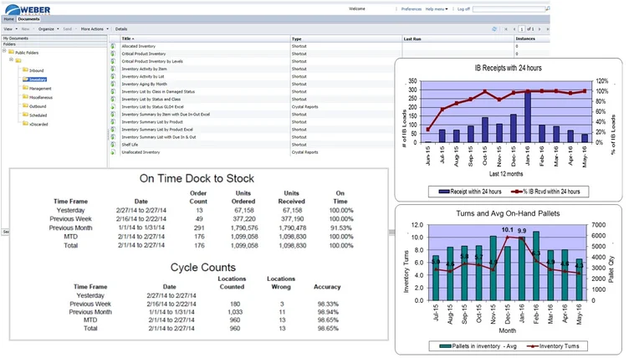The height and width of the screenshot is (358, 634).
Task: Open the Help menu dropdown
Action: (x=437, y=9)
